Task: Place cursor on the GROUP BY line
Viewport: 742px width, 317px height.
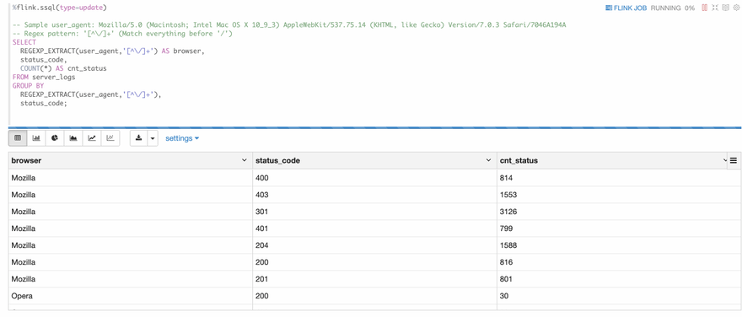Action: click(28, 86)
